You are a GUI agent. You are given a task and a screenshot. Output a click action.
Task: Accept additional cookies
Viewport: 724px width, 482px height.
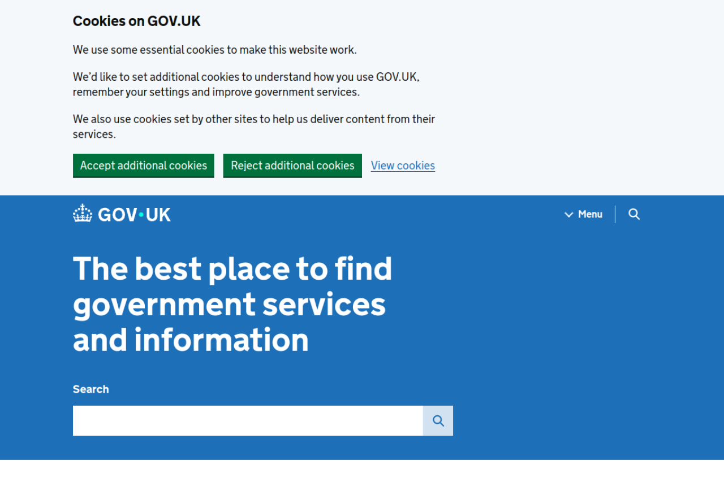click(144, 166)
